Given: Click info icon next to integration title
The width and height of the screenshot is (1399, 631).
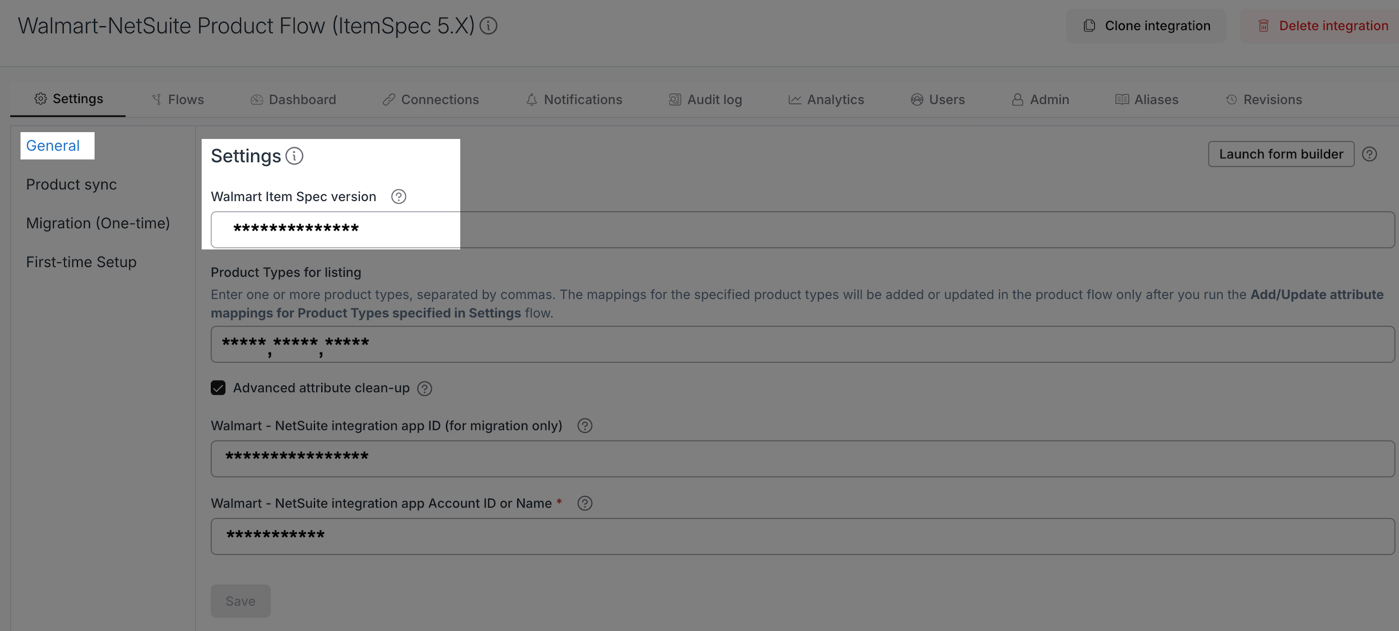Looking at the screenshot, I should pos(488,26).
